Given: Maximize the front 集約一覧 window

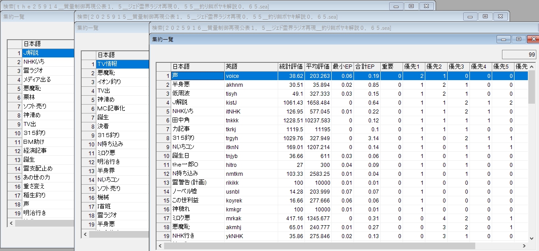Looking at the screenshot, I should [518, 39].
